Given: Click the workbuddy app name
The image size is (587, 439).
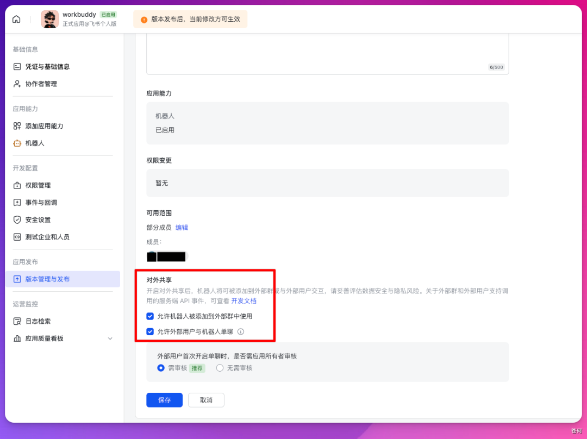Looking at the screenshot, I should click(79, 15).
